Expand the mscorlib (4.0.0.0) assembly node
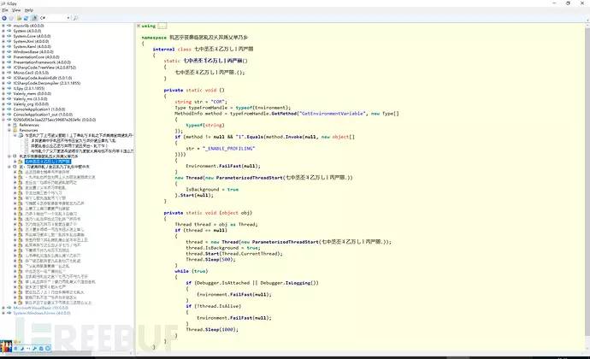Screen dimensions: 590x359 (3, 26)
